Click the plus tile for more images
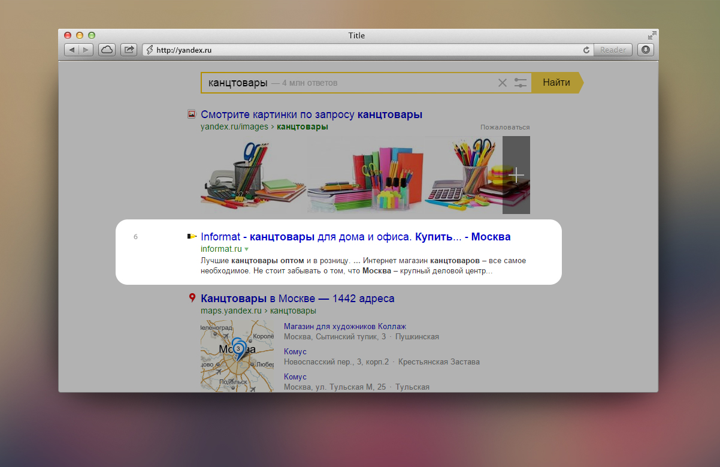This screenshot has width=720, height=467. click(x=516, y=175)
